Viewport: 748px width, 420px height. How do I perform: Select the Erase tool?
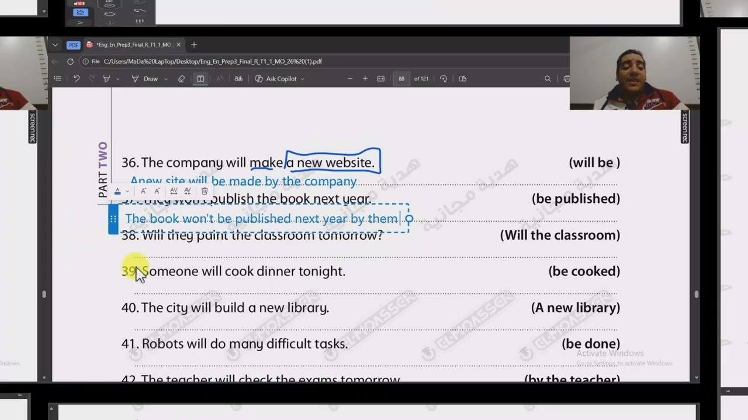pyautogui.click(x=181, y=79)
